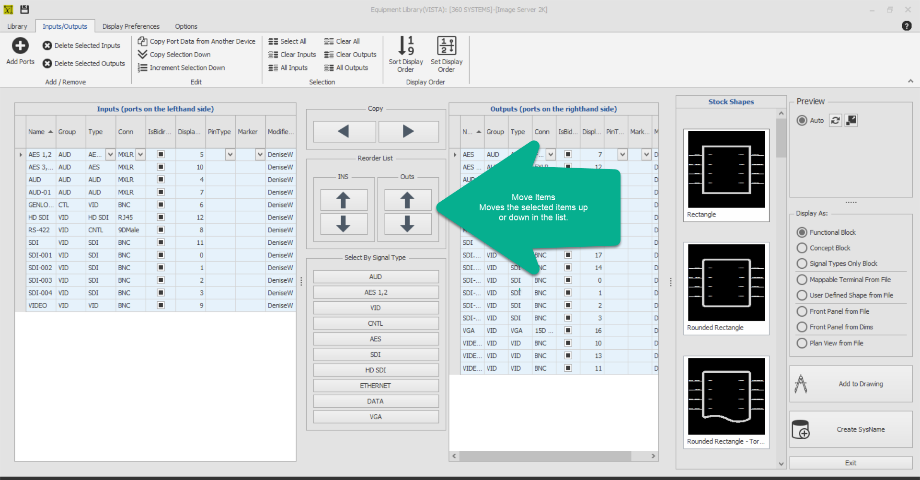The image size is (920, 480).
Task: Open Conn dropdown for input AES 1,2
Action: [x=140, y=154]
